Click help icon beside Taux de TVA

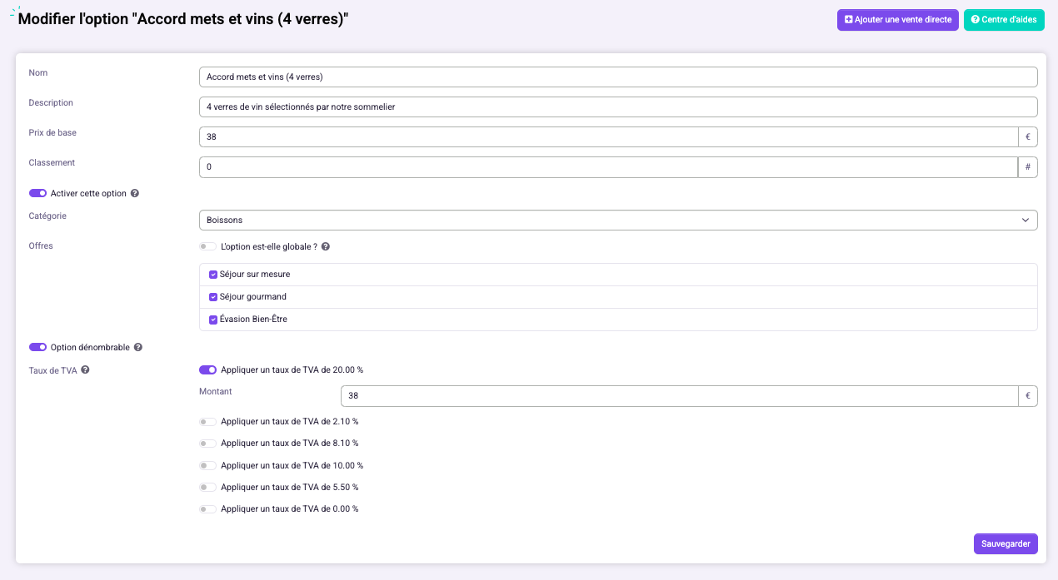pyautogui.click(x=85, y=369)
